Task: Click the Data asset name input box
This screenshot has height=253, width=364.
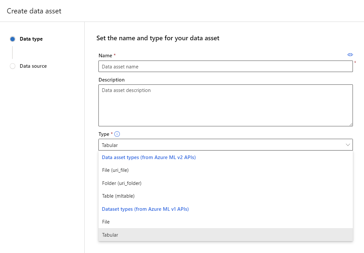Action: (226, 66)
